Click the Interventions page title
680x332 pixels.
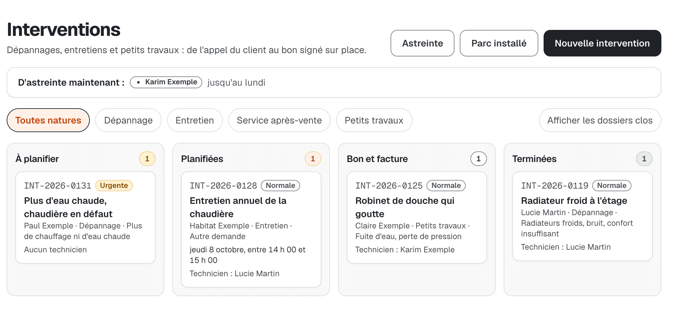pos(64,30)
